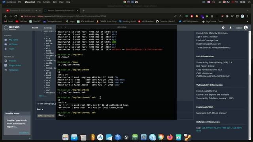Image resolution: width=253 pixels, height=142 pixels.
Task: Bookmark this page with the star icon
Action: pyautogui.click(x=180, y=16)
